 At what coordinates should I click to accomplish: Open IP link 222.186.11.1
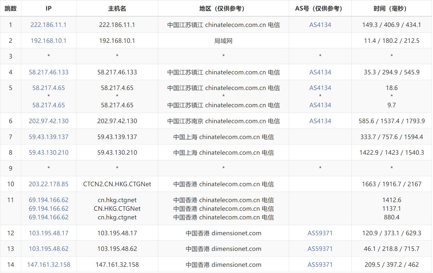(49, 25)
